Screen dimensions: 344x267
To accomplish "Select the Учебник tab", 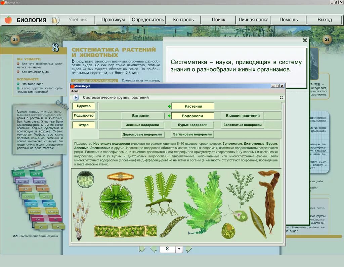I will 78,20.
